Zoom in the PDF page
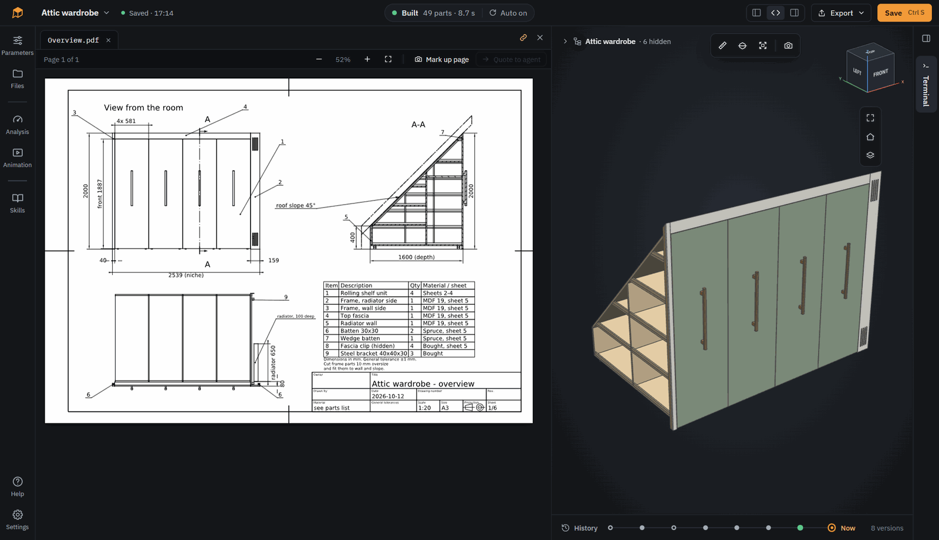 (367, 59)
